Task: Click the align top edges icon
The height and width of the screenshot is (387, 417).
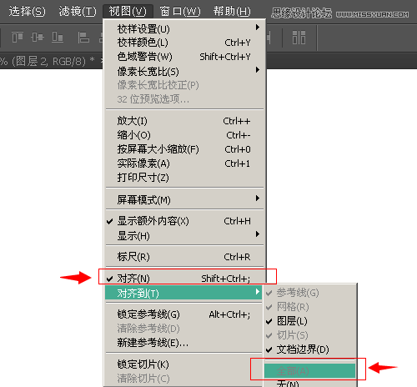Action: [18, 37]
